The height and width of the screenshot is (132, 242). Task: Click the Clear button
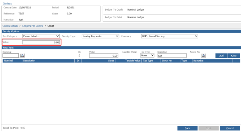pyautogui.click(x=234, y=56)
